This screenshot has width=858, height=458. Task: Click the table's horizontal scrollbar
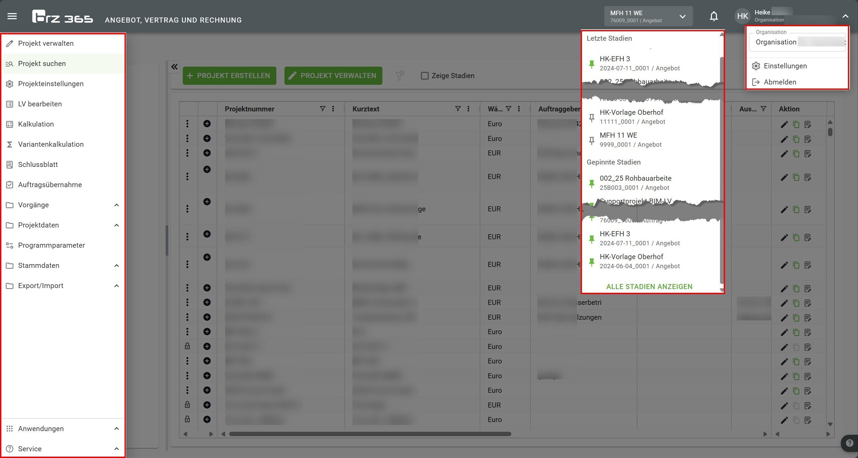(370, 434)
